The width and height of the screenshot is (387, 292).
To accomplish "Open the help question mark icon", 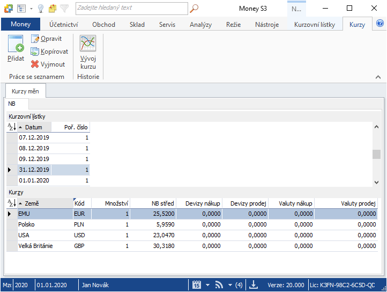I will (x=380, y=24).
